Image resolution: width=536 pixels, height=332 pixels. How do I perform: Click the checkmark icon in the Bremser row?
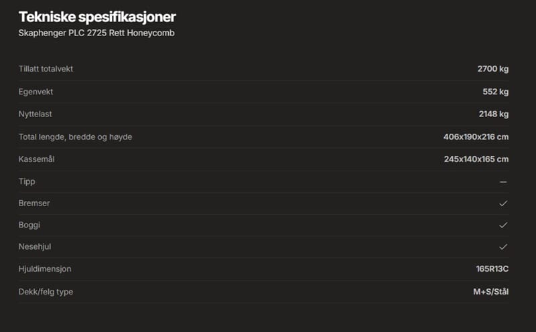coord(503,203)
